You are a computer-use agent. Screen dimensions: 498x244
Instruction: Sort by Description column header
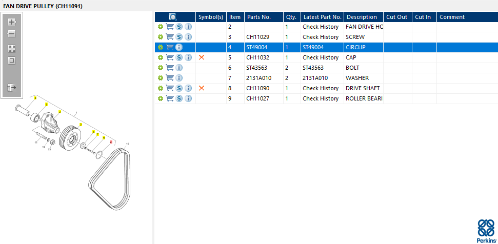pyautogui.click(x=363, y=17)
